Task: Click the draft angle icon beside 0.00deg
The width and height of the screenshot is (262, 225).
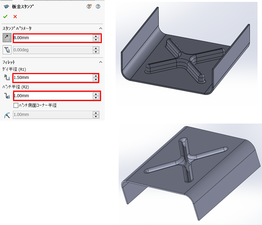Action: 7,49
